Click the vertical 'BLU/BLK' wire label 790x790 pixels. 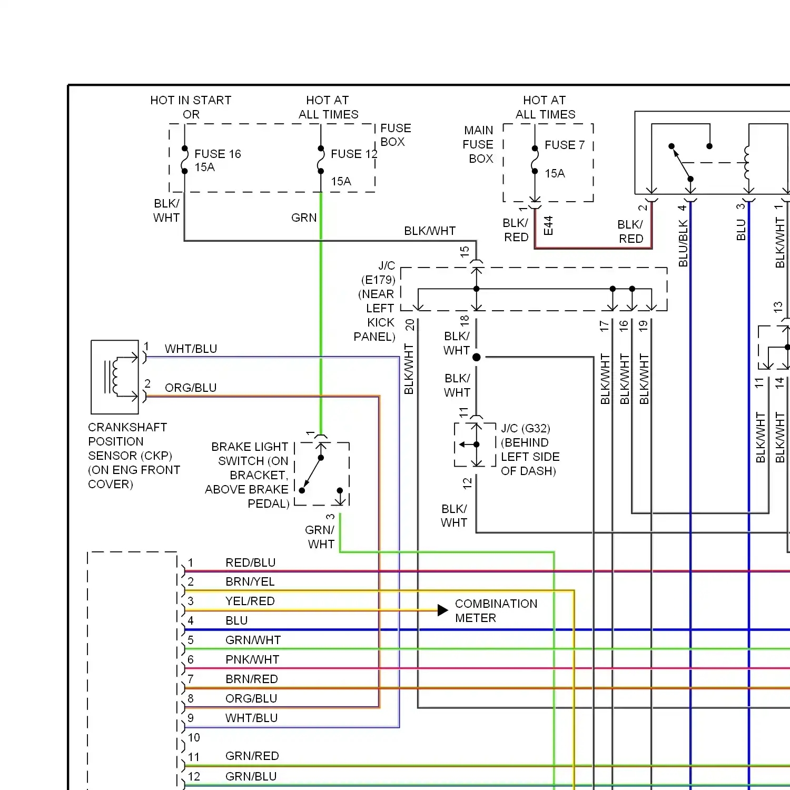[683, 243]
